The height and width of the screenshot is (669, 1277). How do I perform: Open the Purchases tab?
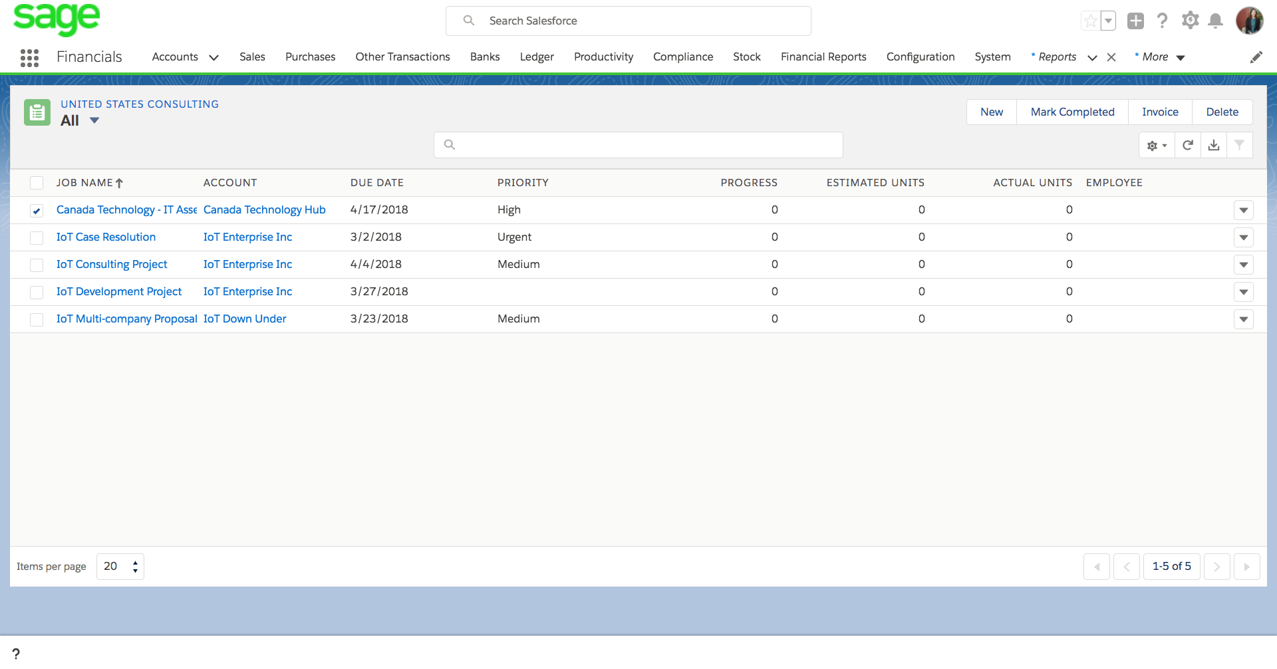point(310,57)
